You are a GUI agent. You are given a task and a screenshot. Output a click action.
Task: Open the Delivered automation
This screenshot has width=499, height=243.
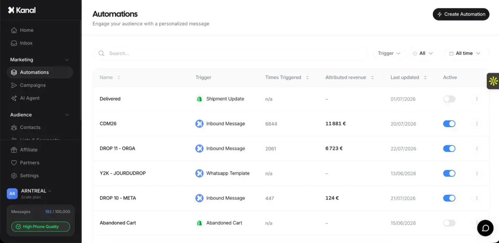click(x=110, y=99)
